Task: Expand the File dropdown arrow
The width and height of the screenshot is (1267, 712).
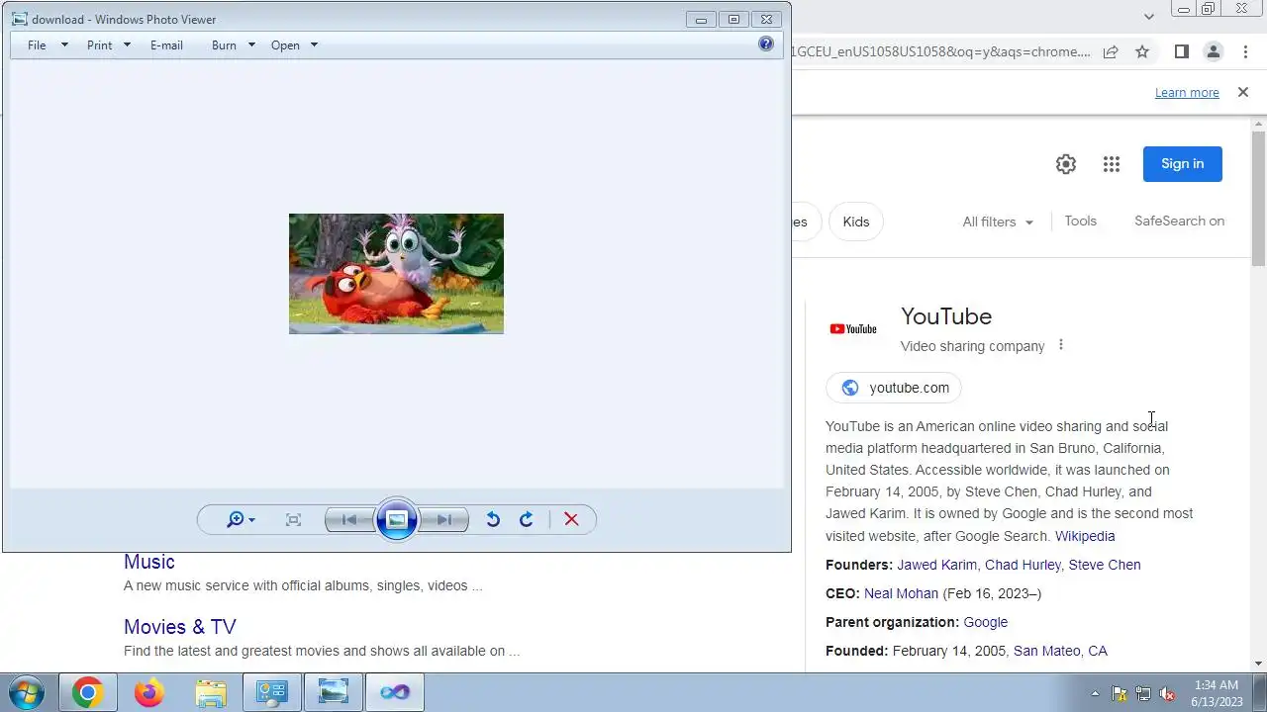Action: 64,45
